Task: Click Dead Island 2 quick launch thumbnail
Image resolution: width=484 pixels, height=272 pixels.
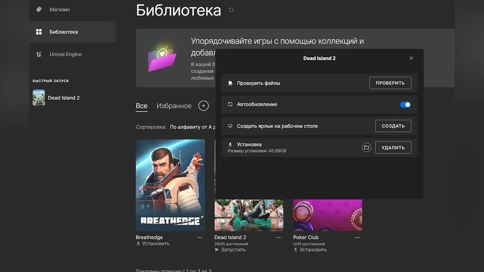Action: click(x=39, y=98)
